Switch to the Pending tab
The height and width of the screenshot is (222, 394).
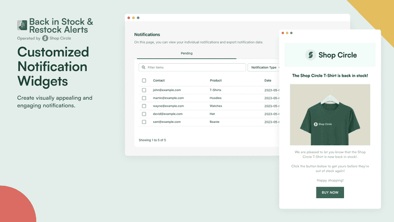pyautogui.click(x=187, y=53)
